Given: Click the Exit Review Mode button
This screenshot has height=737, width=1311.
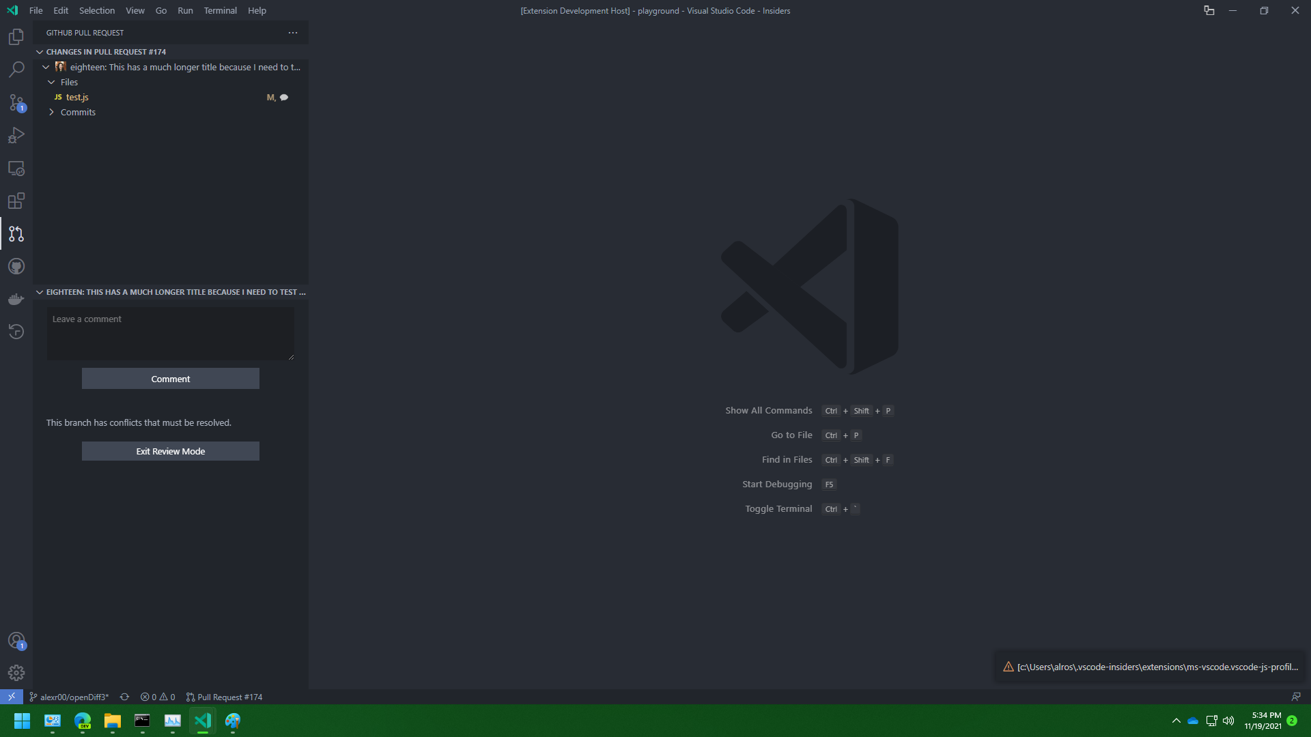Looking at the screenshot, I should (171, 451).
